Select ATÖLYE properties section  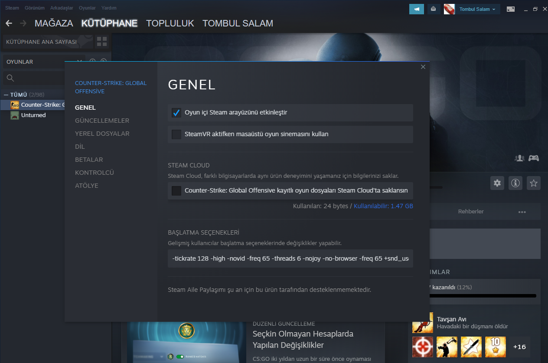tap(87, 186)
